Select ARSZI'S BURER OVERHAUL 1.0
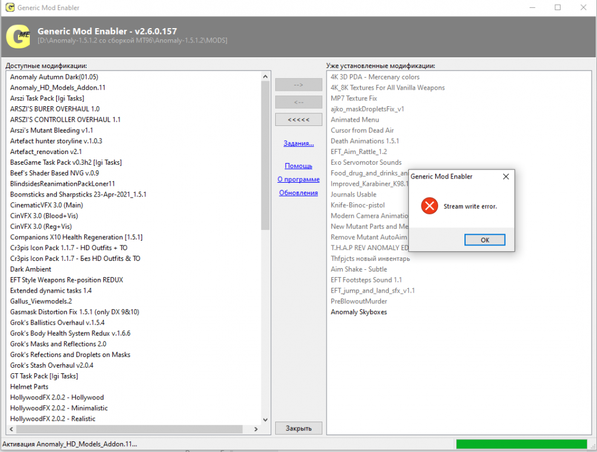Image resolution: width=597 pixels, height=452 pixels. pyautogui.click(x=55, y=109)
